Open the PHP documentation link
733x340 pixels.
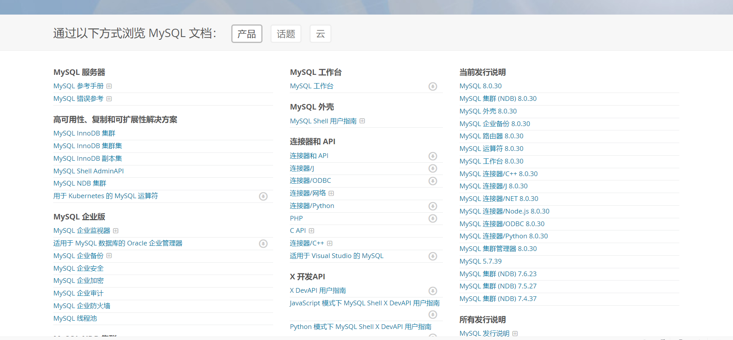[x=296, y=218]
